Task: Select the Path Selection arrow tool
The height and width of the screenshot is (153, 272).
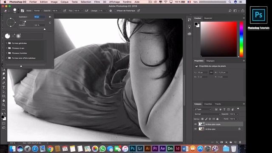Action: click(4, 92)
